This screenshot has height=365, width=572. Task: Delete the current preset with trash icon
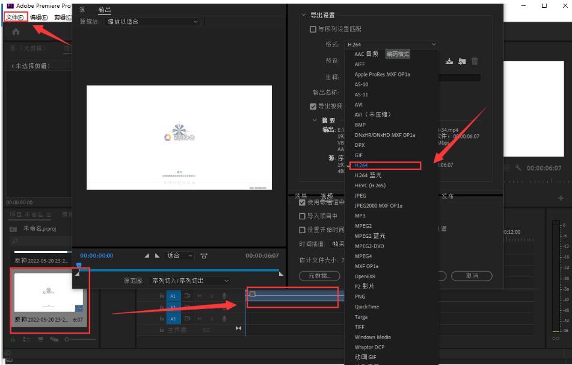(x=475, y=60)
